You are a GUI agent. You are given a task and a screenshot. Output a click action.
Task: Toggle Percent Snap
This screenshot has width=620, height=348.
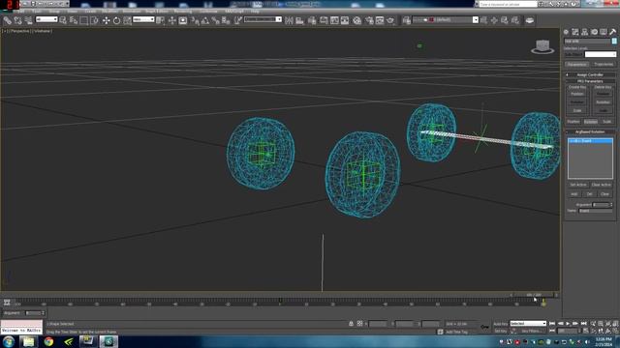(x=215, y=20)
